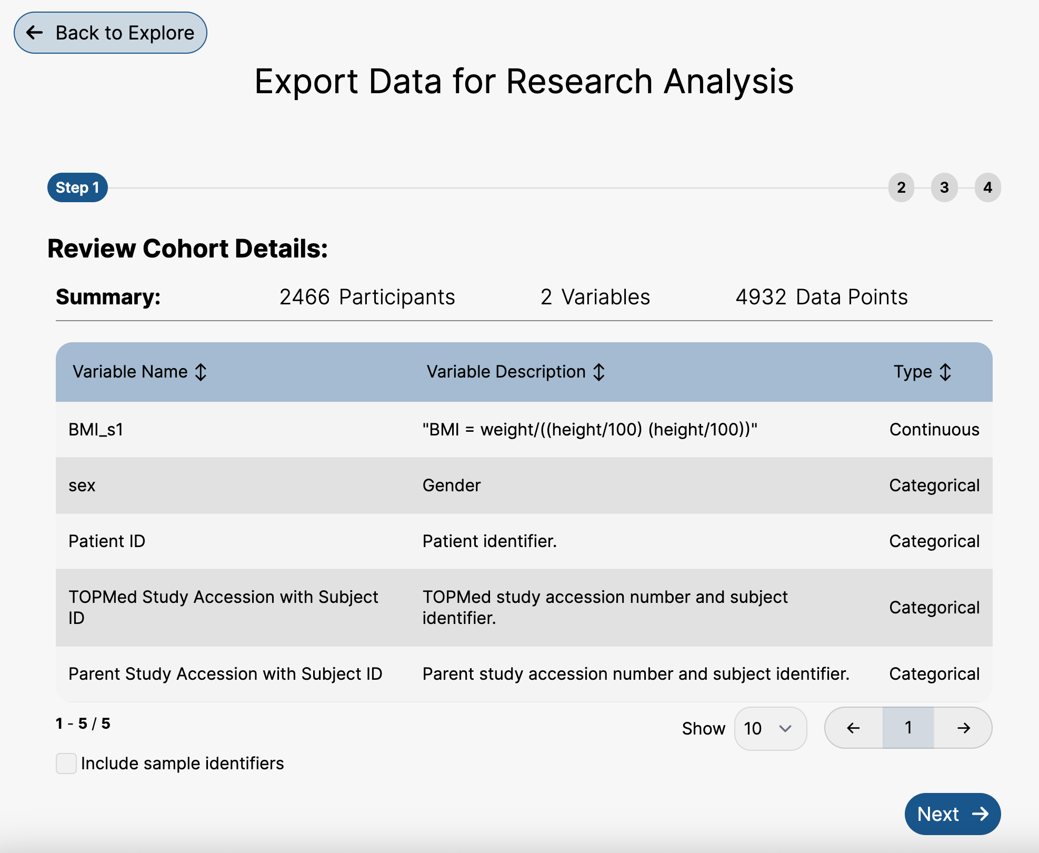This screenshot has height=853, width=1039.
Task: Go to previous page with left arrow
Action: coord(853,728)
